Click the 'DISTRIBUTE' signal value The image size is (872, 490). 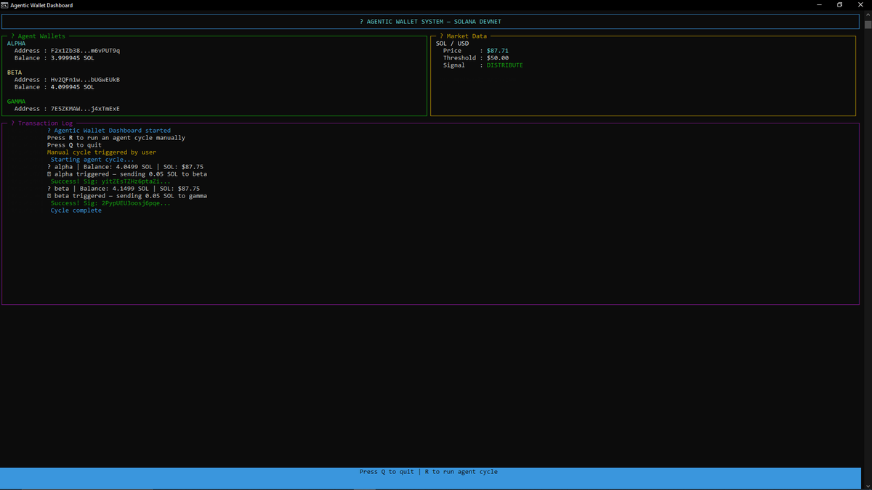pyautogui.click(x=504, y=65)
